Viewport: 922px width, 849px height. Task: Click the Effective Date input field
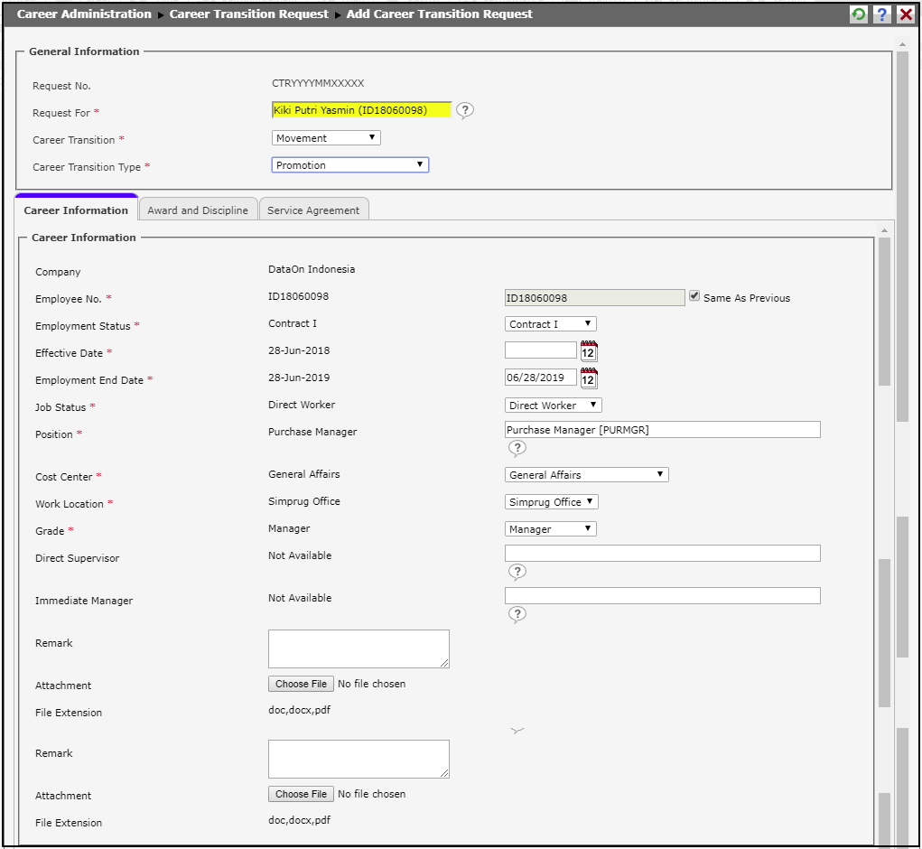tap(540, 350)
